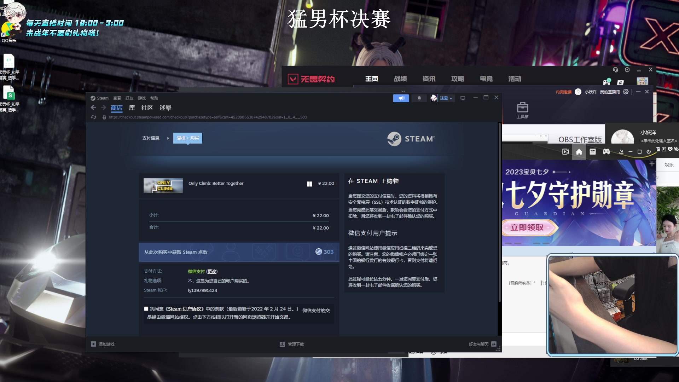Open the 帮助 menu in Steam

(154, 98)
